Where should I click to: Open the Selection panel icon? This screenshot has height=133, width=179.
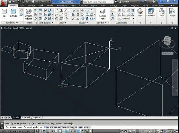pos(151,11)
